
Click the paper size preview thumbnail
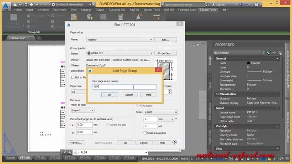pyautogui.click(x=165, y=70)
